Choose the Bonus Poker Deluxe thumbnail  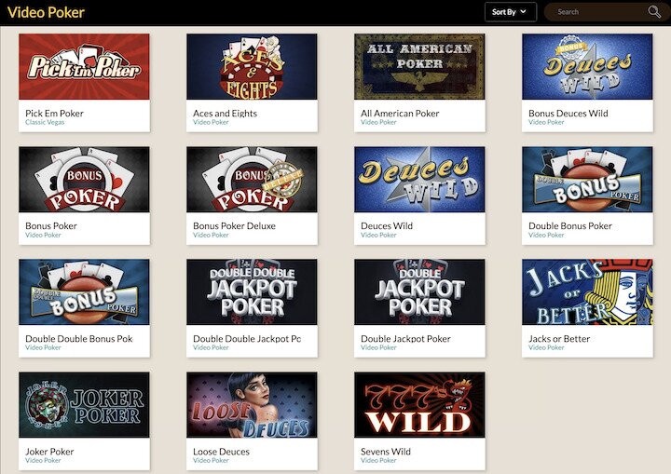tap(252, 179)
